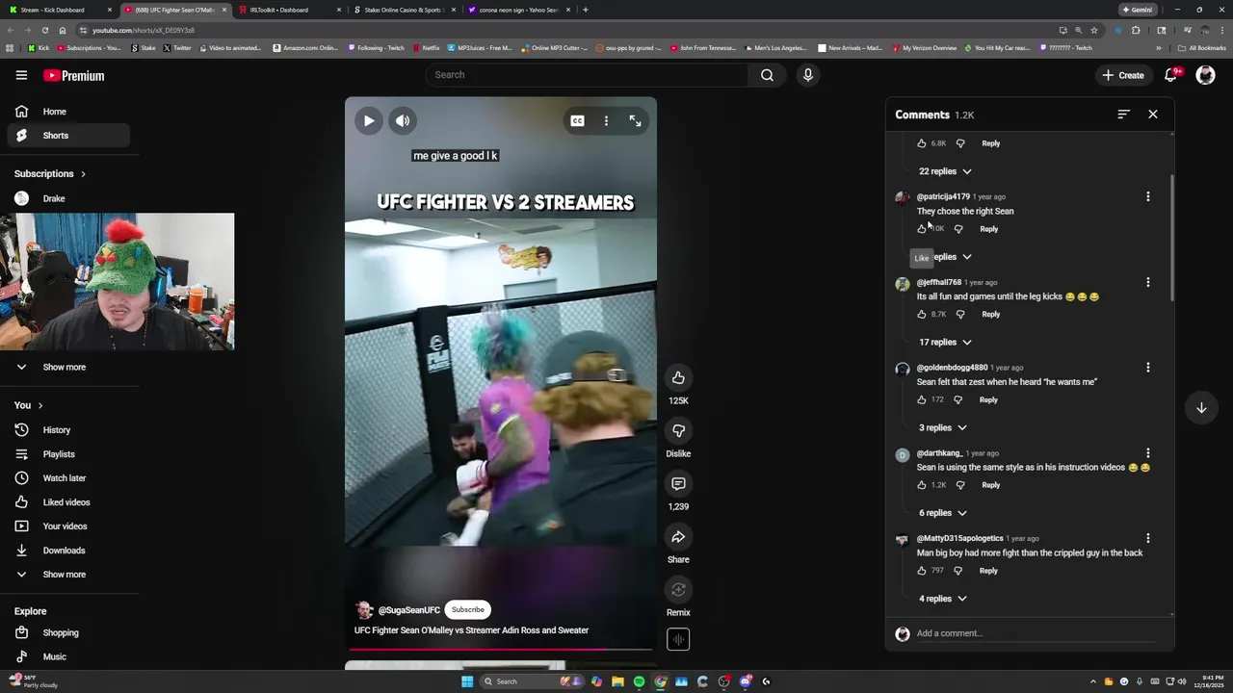Viewport: 1233px width, 693px height.
Task: Expand the You section chevron
Action: [x=39, y=405]
